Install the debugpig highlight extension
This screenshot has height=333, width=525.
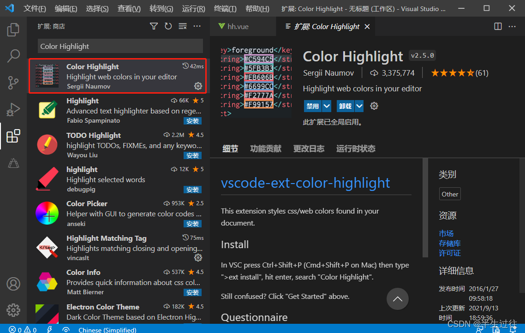[x=192, y=190]
